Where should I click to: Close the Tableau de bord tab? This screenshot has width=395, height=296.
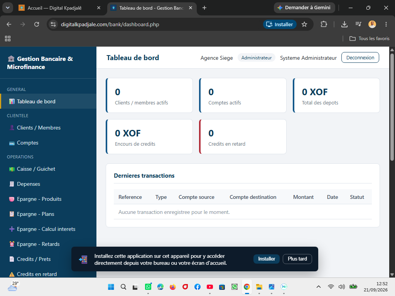coord(191,8)
